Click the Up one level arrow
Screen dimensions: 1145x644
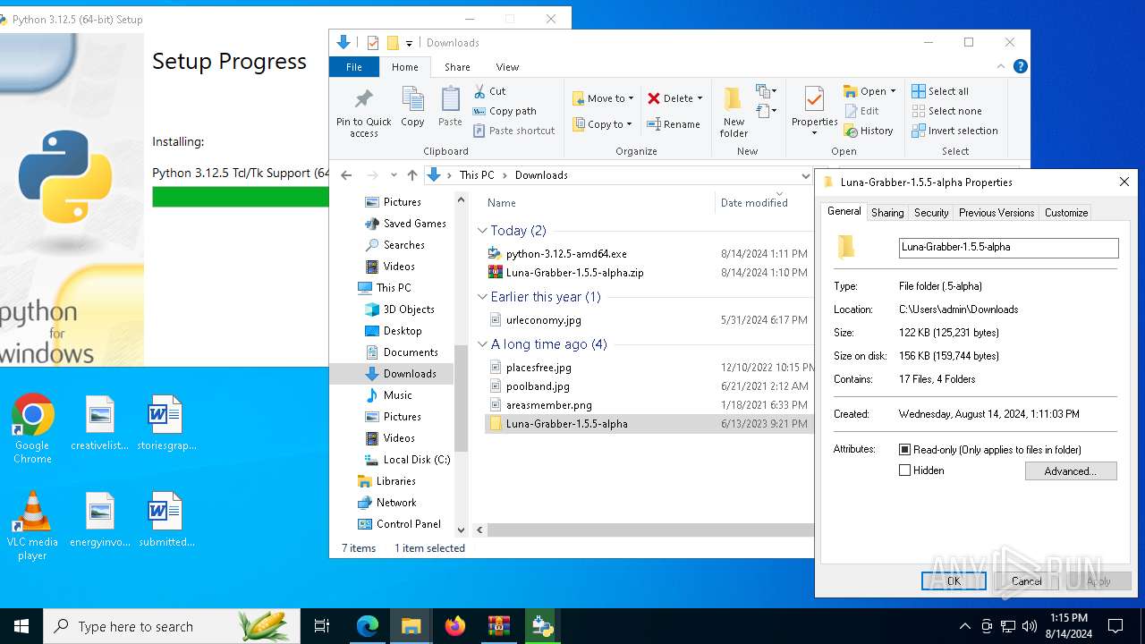[x=411, y=175]
